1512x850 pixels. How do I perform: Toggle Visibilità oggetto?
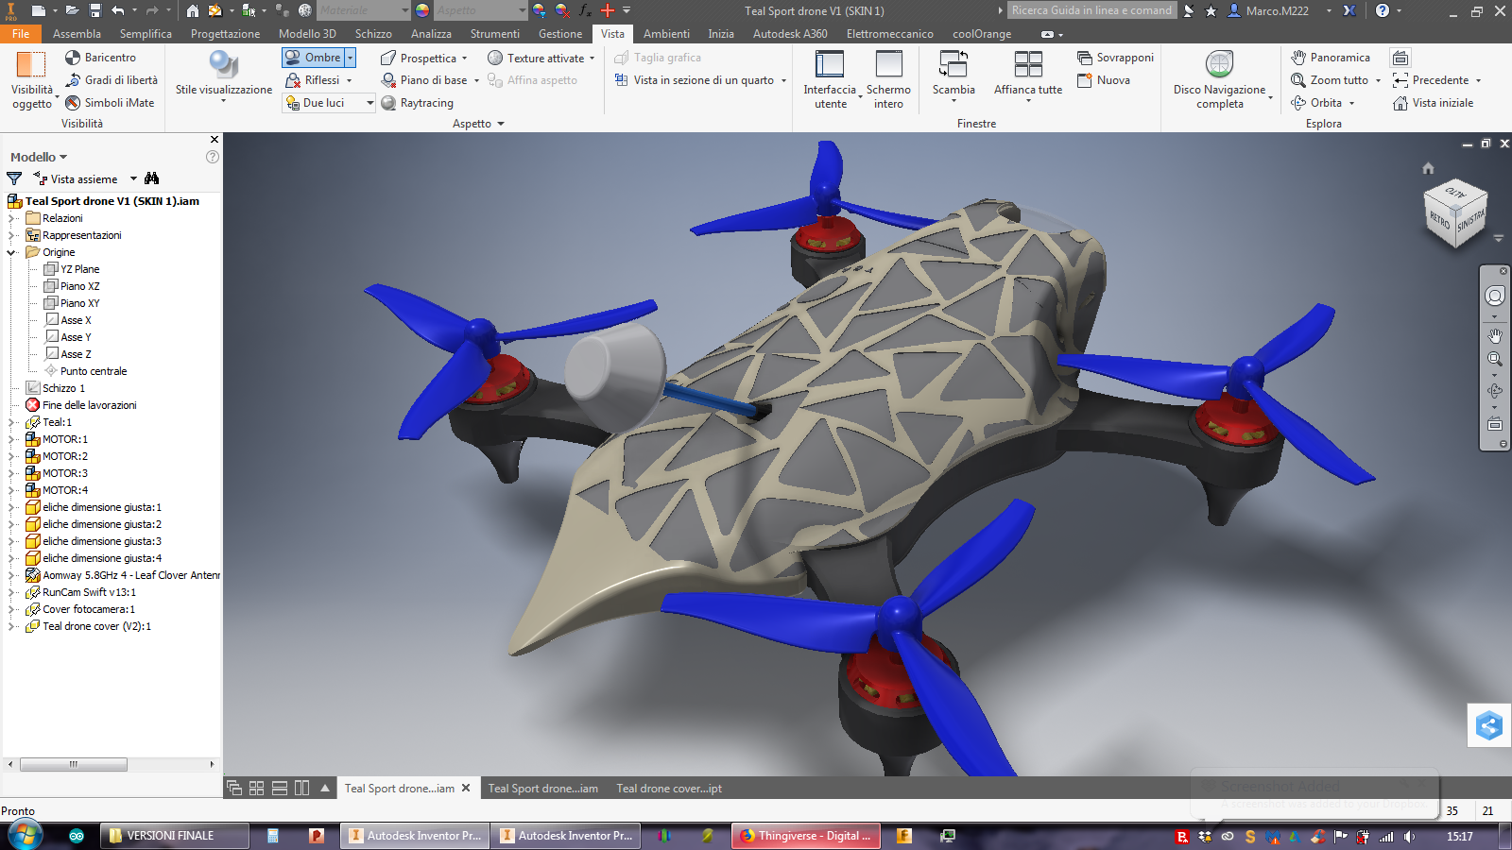(x=31, y=79)
